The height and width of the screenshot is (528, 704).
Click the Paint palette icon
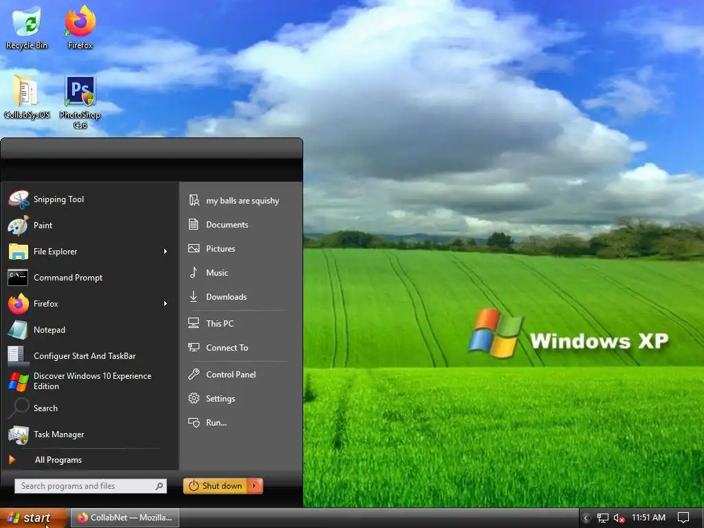[x=19, y=225]
